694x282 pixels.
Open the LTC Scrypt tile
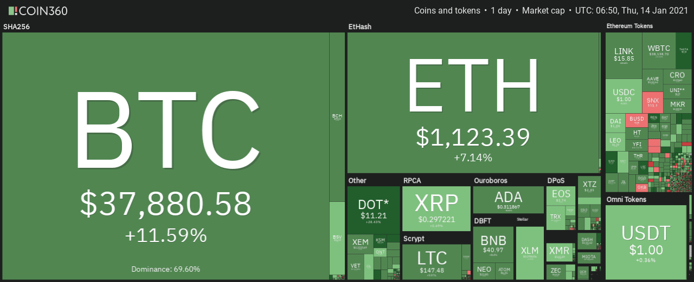click(x=432, y=261)
